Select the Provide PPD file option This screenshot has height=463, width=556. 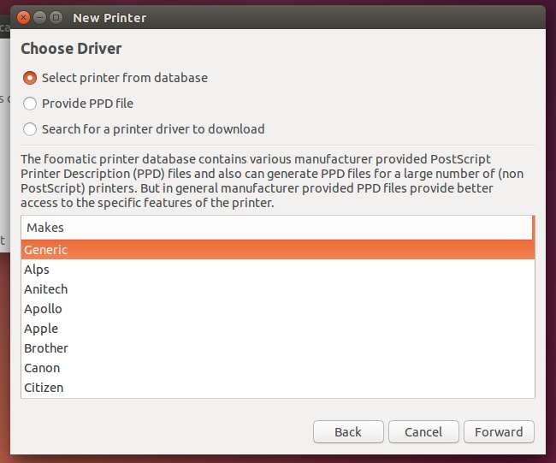click(x=30, y=104)
